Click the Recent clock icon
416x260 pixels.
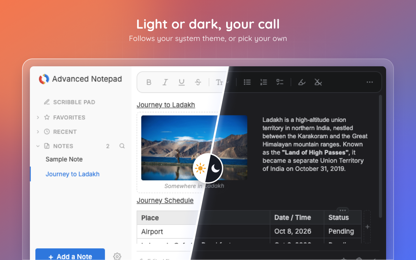point(47,132)
